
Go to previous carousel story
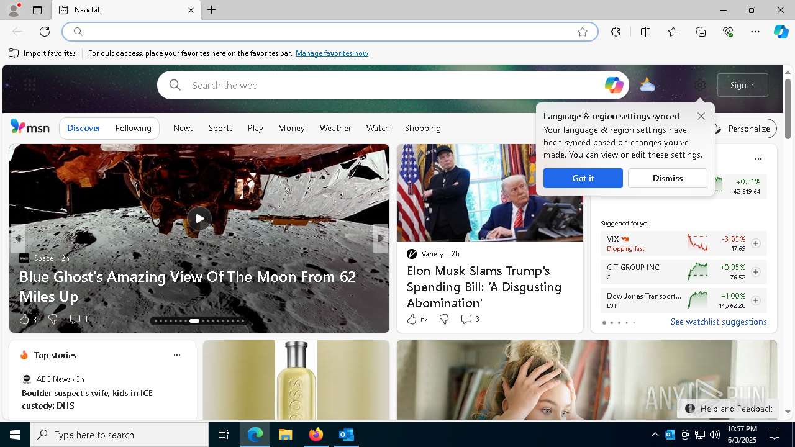[x=17, y=238]
